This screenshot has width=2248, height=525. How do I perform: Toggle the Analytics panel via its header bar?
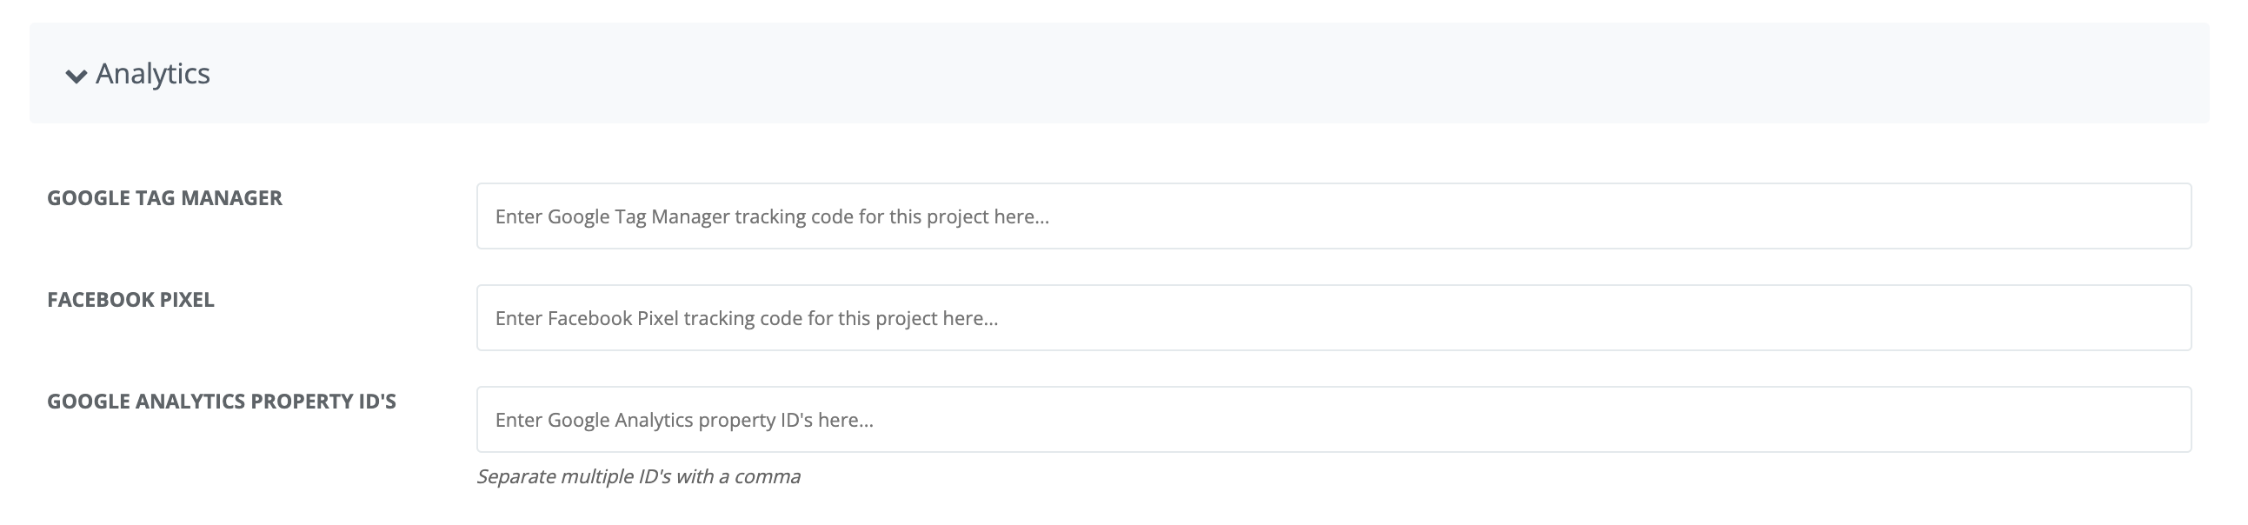point(1119,73)
